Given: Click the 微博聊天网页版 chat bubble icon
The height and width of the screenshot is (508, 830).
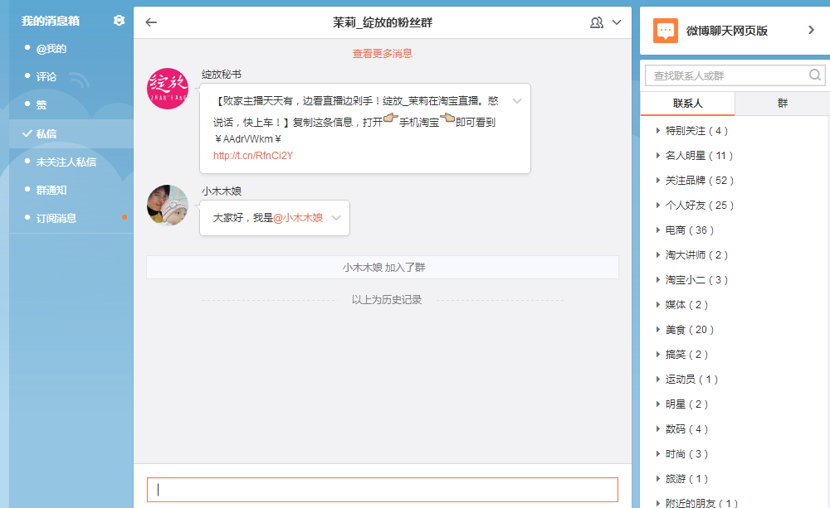Looking at the screenshot, I should click(x=664, y=31).
